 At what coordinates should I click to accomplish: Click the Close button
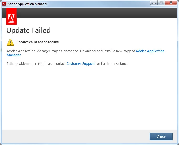161,137
